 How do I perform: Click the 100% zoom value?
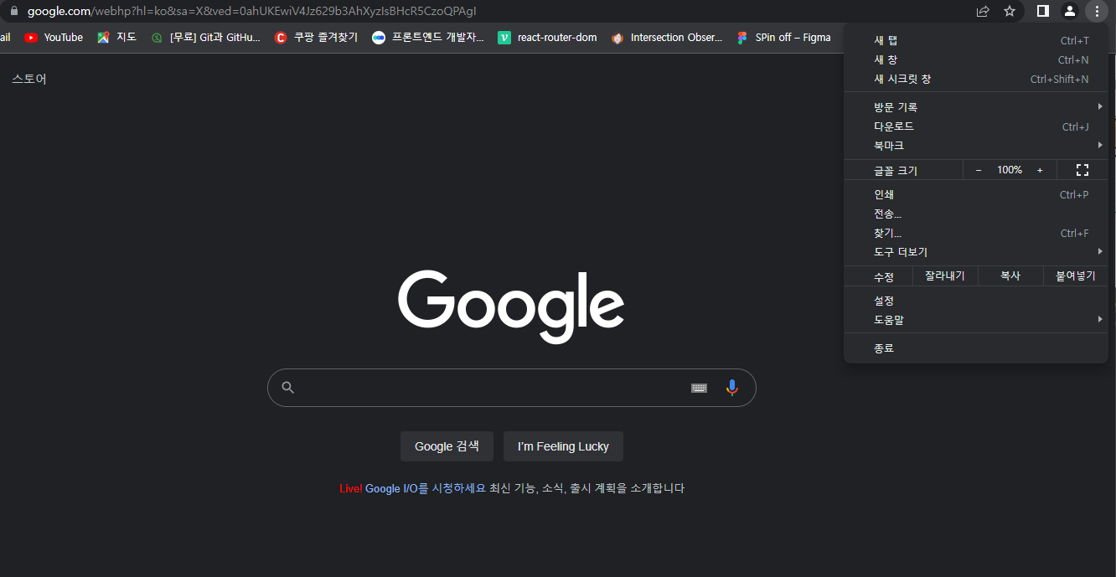pos(1010,170)
